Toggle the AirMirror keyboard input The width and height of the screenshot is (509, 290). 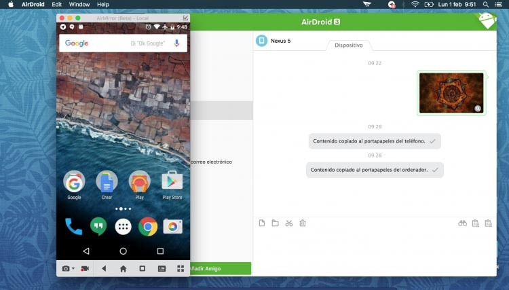click(x=162, y=268)
